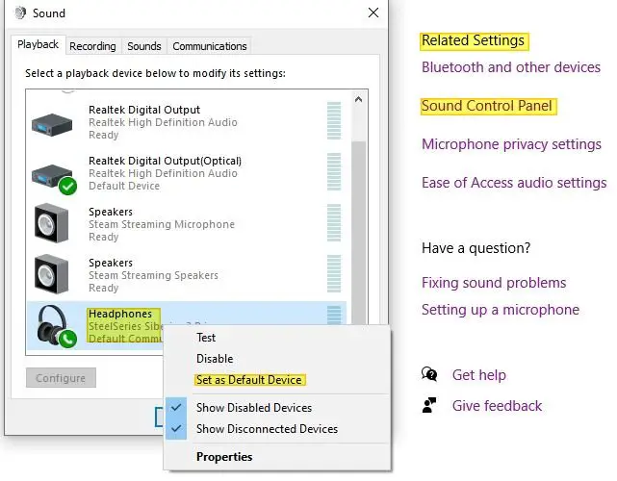Toggle Show Disconnected Devices option
Screen dimensions: 617x481
point(267,429)
